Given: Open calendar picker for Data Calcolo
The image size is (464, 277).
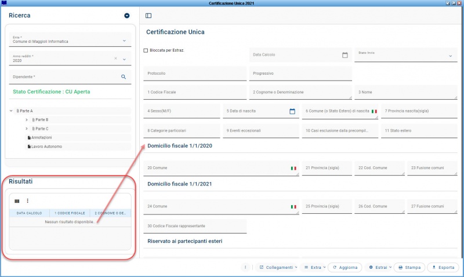Looking at the screenshot, I should 345,55.
